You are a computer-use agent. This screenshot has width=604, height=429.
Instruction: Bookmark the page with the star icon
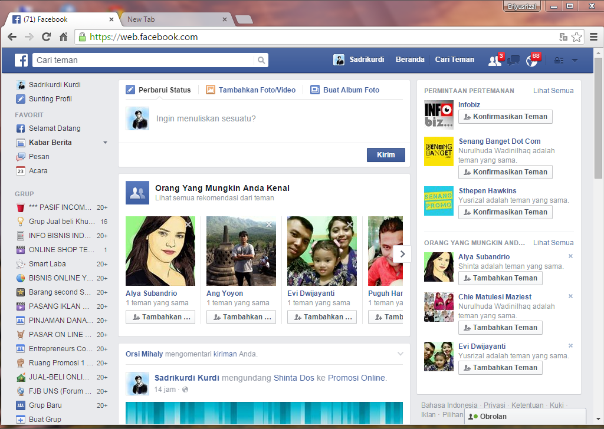tap(577, 37)
